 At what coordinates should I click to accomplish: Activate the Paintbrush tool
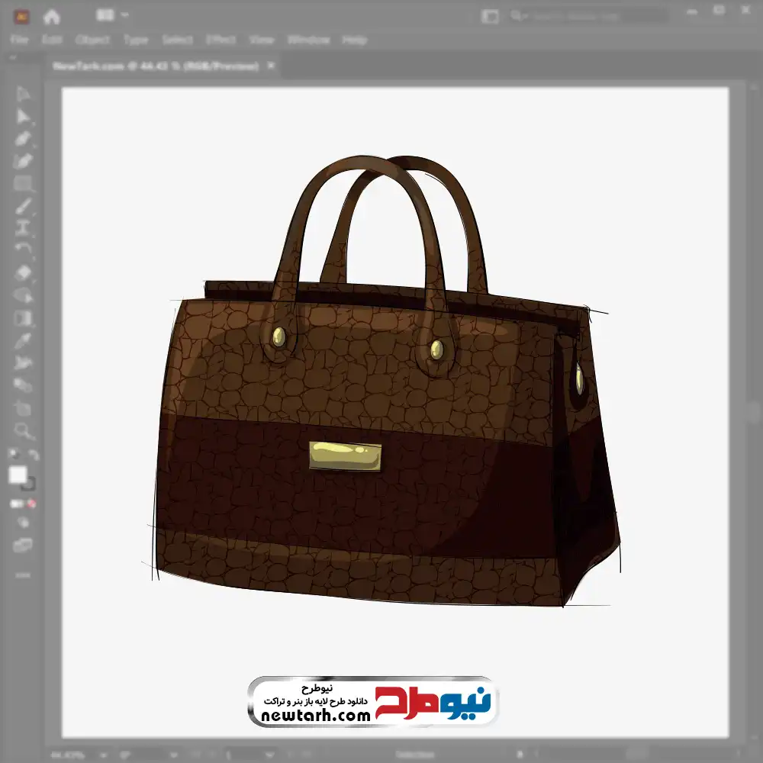point(23,206)
